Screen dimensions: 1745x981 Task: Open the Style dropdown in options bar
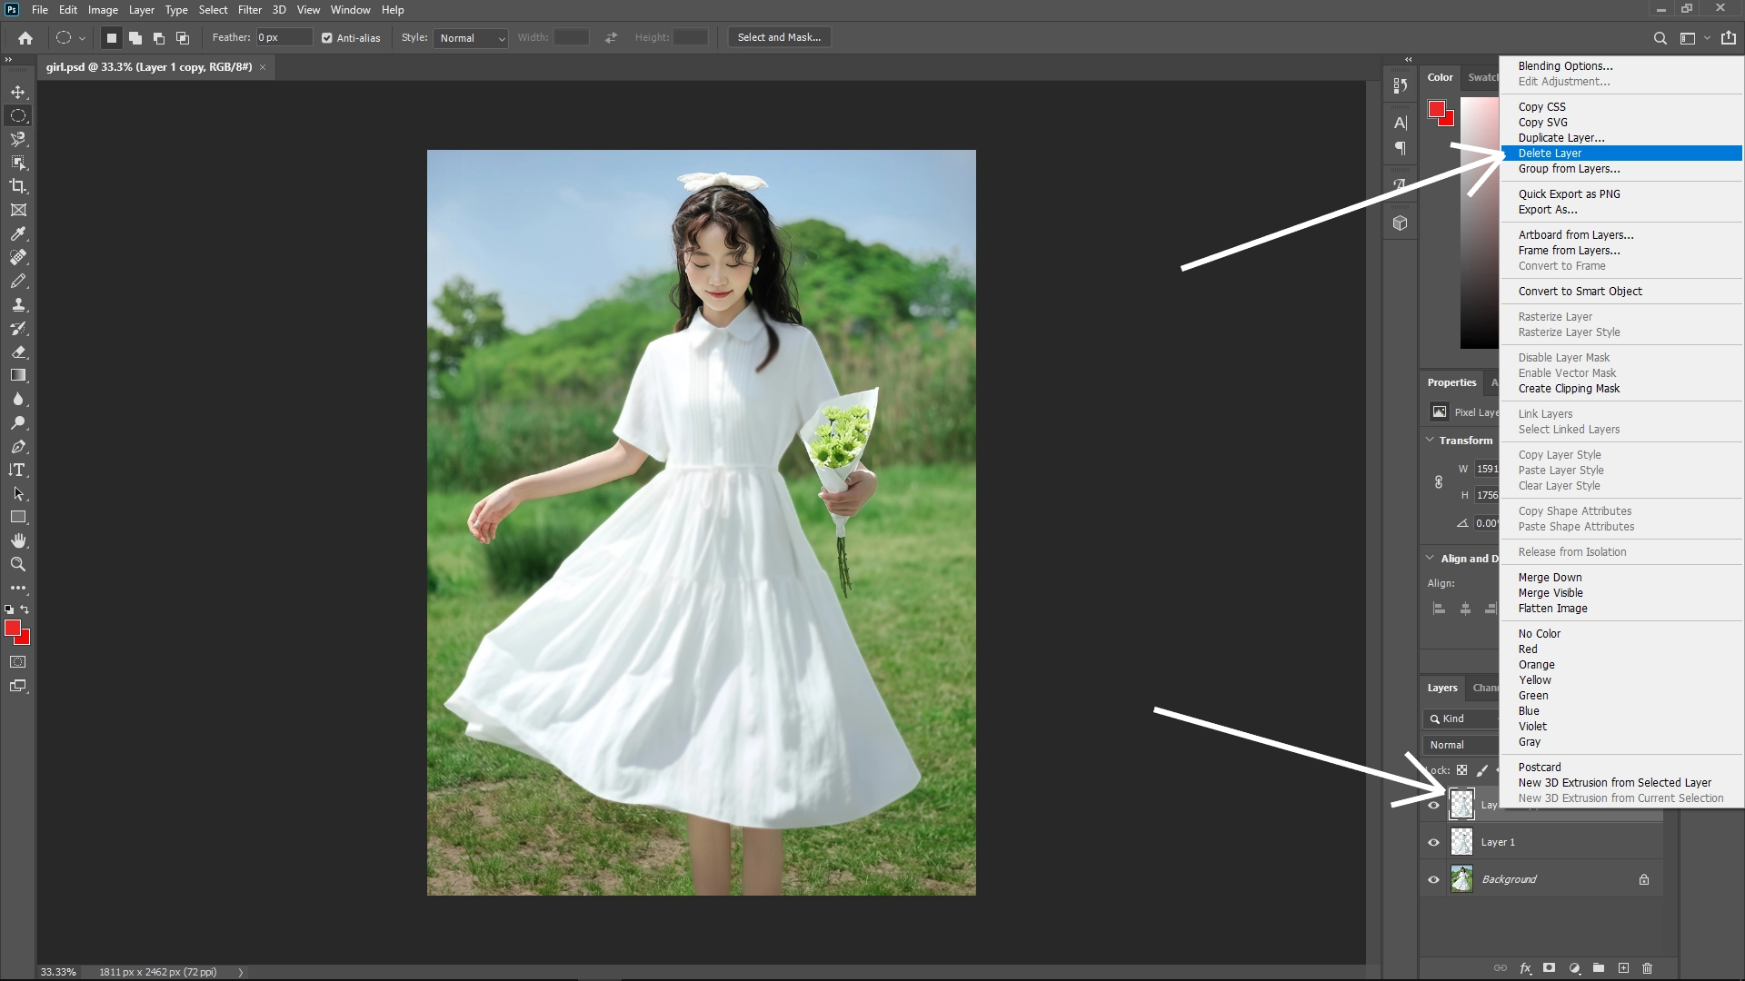(471, 38)
